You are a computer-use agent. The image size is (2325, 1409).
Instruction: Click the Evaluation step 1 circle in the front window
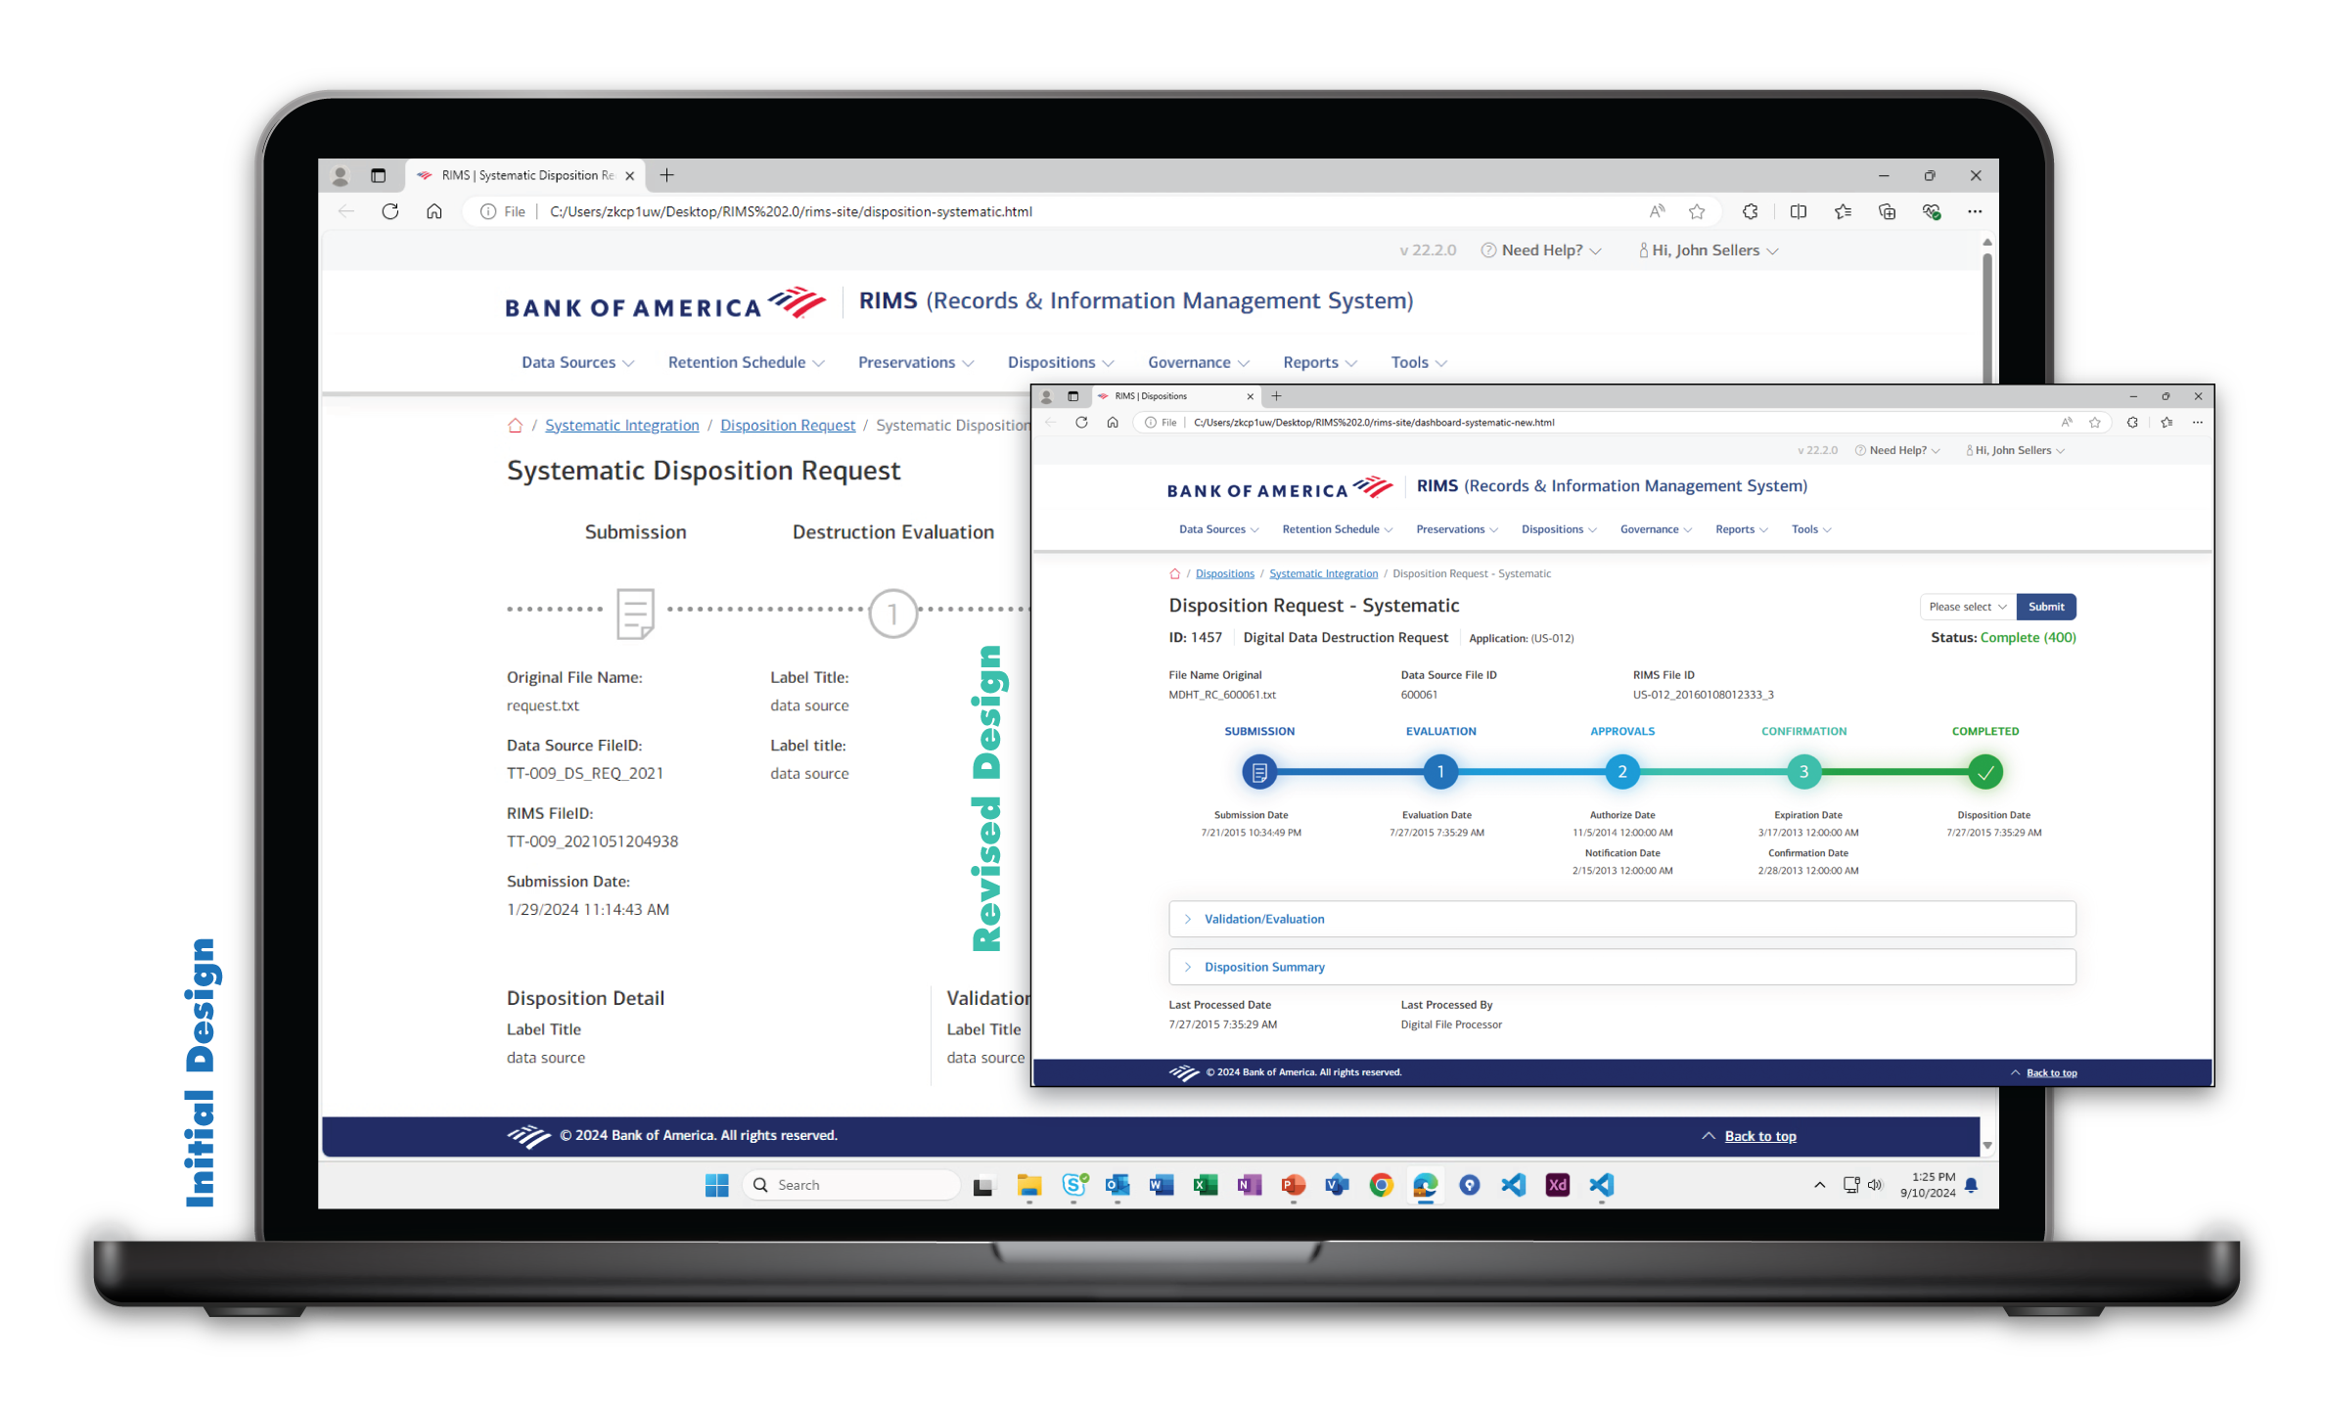point(1439,772)
